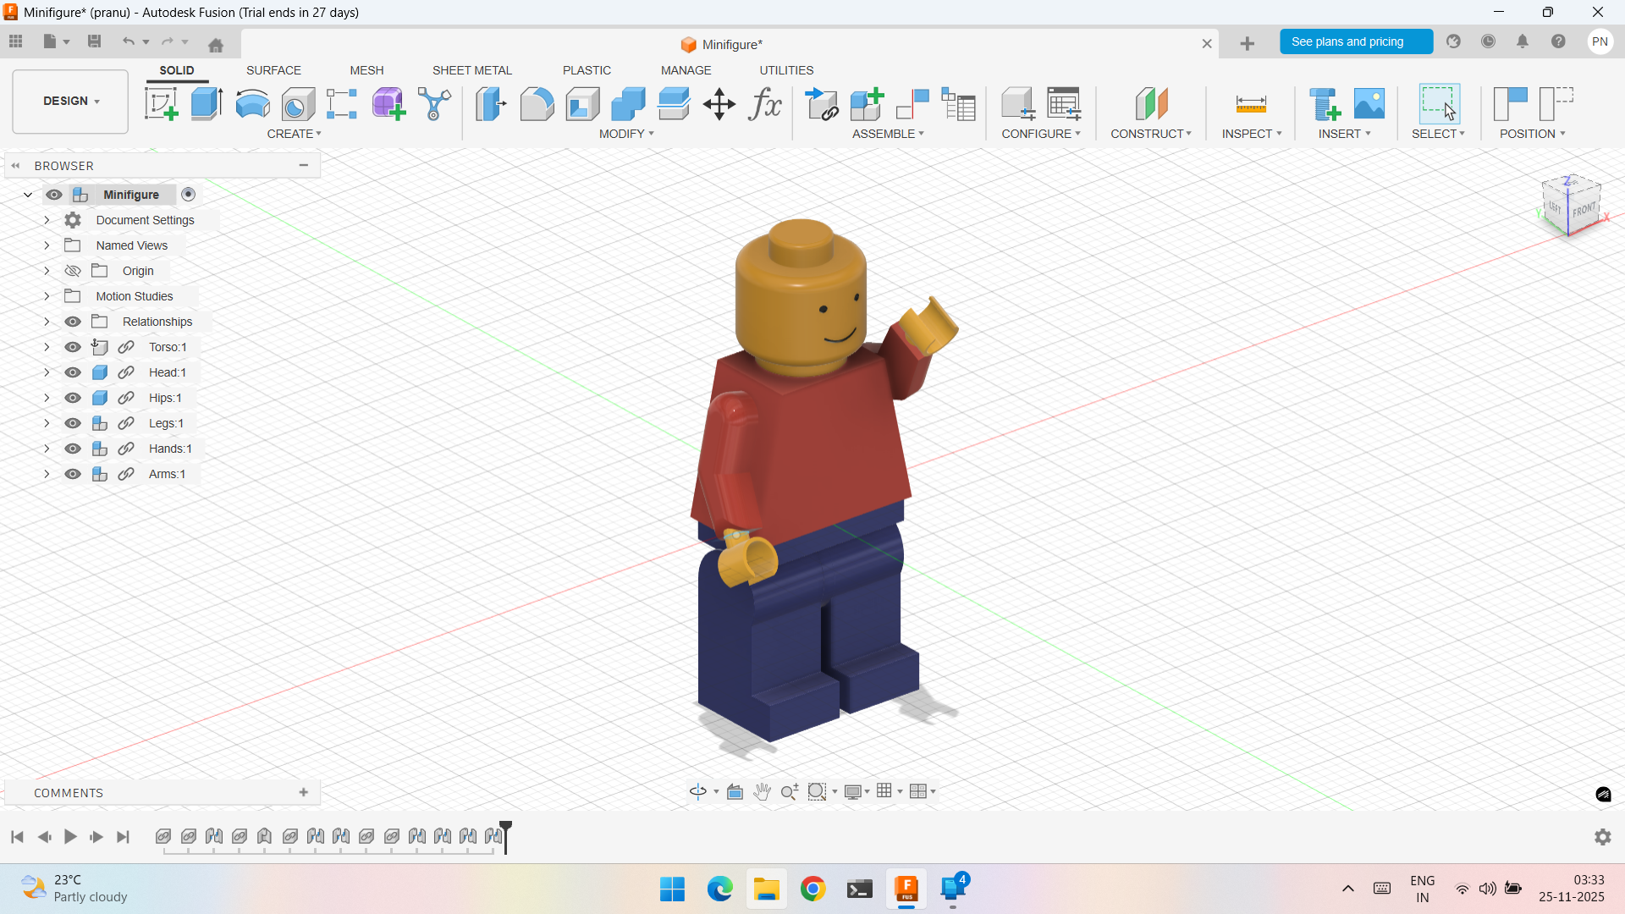Select the Revolve tool icon
This screenshot has height=914, width=1625.
coord(252,104)
